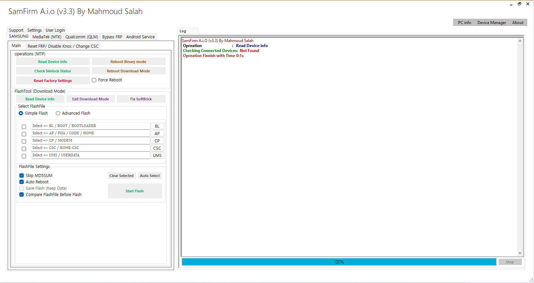The image size is (534, 283).
Task: Tick the UMS / USERDATA checkbox
Action: [24, 156]
